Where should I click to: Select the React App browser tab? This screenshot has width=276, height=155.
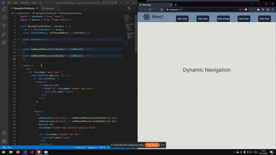pyautogui.click(x=155, y=5)
